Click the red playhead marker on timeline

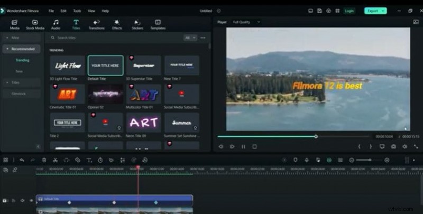pyautogui.click(x=138, y=168)
